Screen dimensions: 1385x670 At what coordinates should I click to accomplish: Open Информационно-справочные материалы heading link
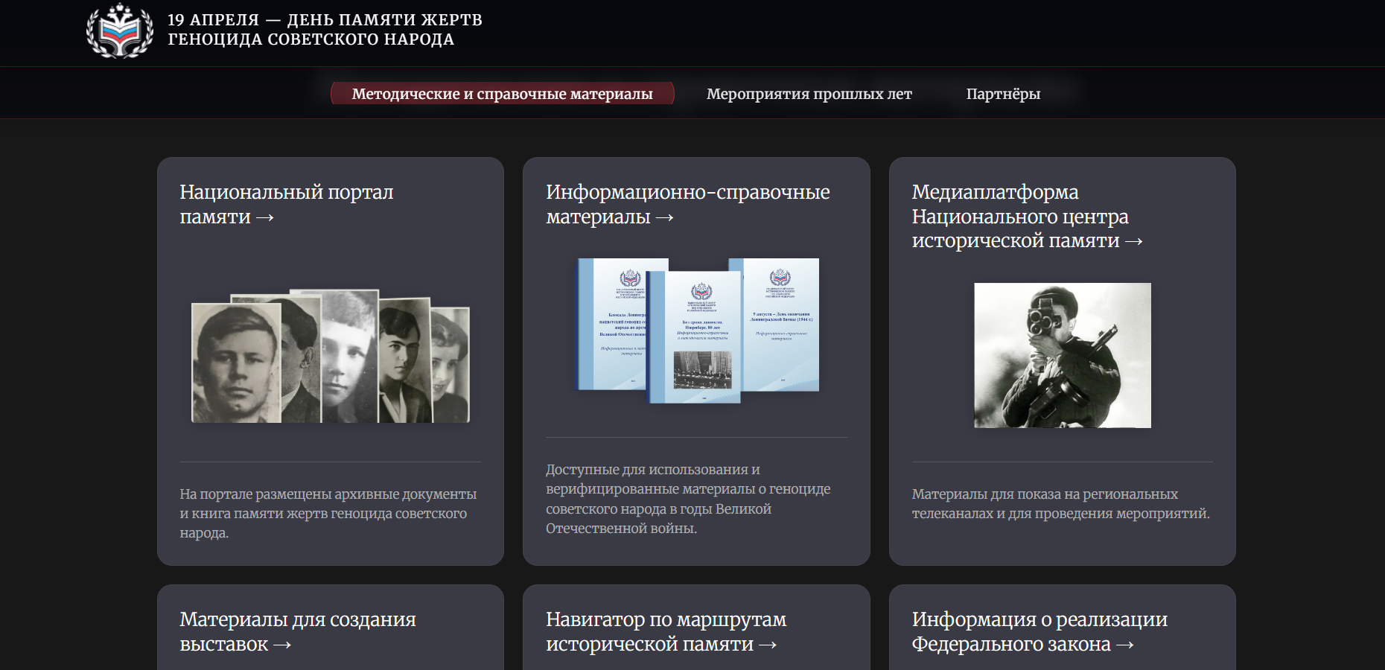[x=687, y=193]
